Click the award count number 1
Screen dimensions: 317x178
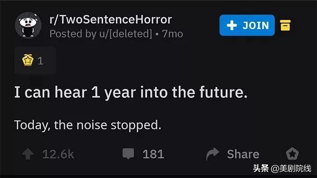coord(40,61)
